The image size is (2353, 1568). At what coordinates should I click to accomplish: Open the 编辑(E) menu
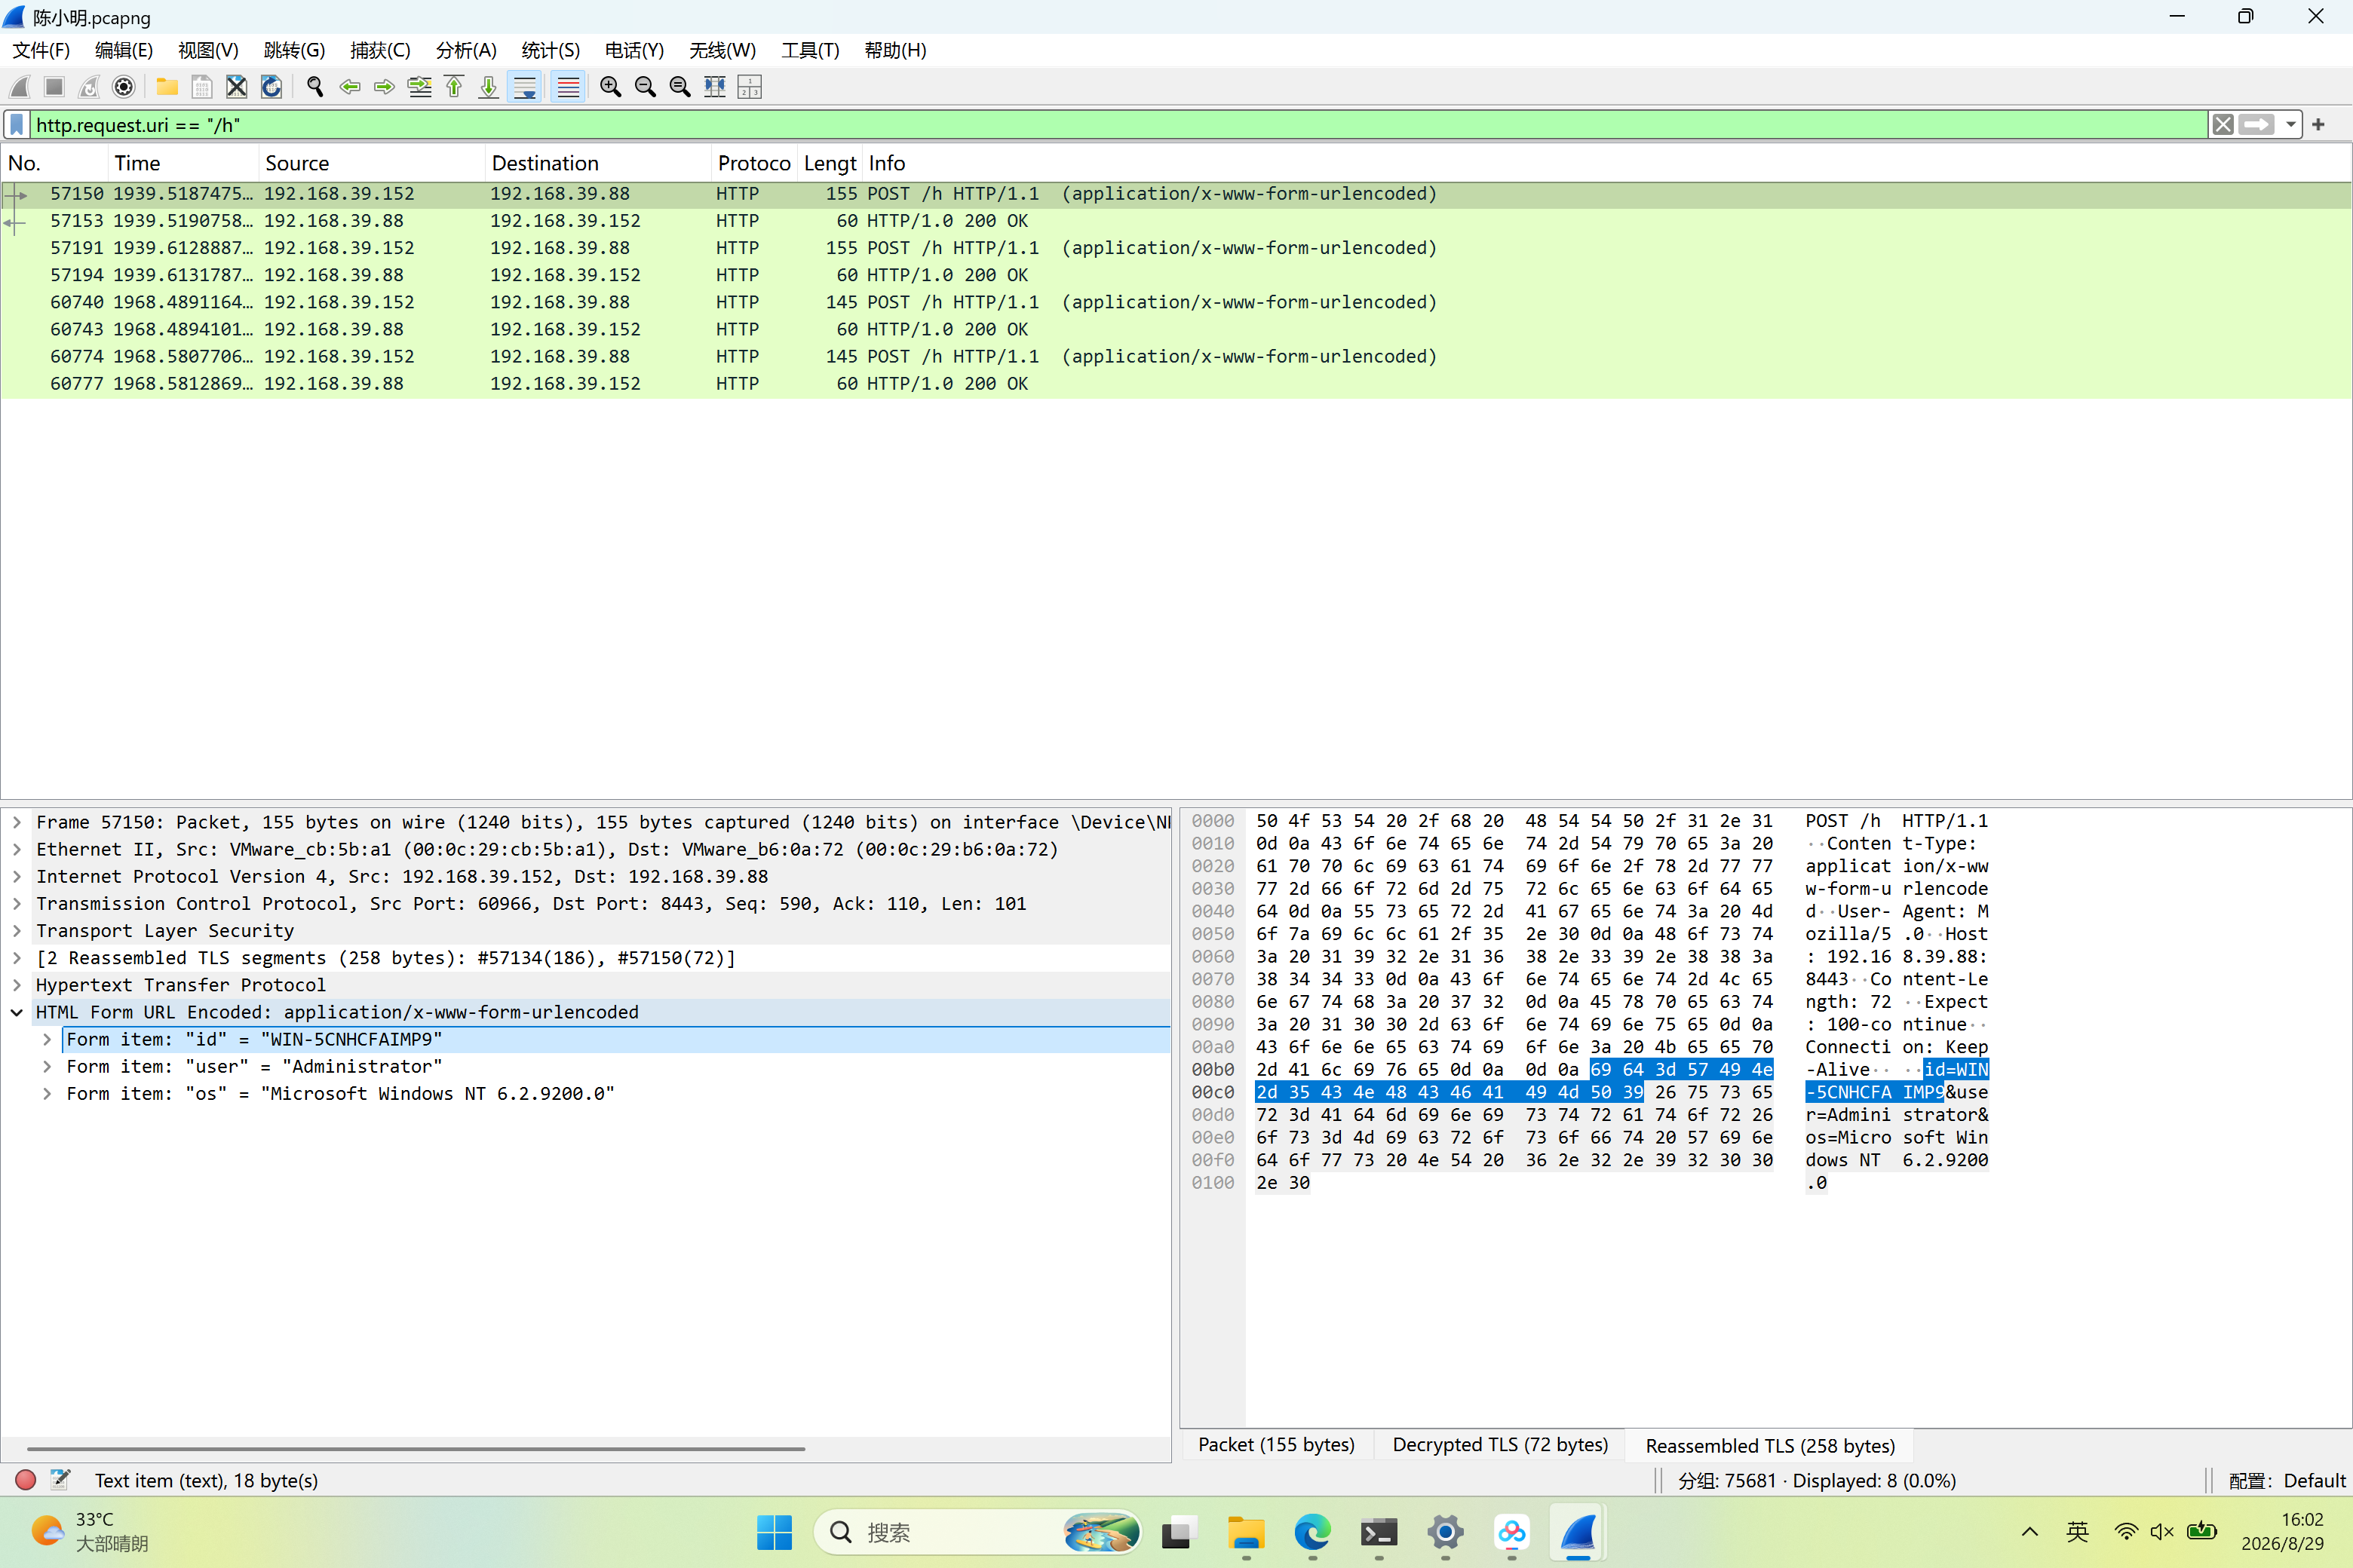coord(124,50)
